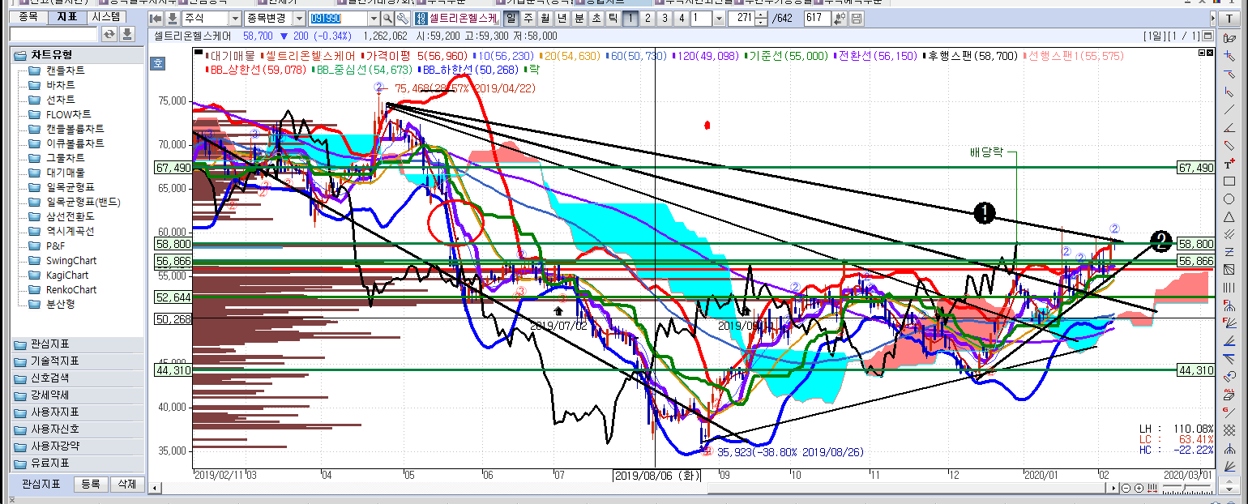Click the refresh icon in indicator search
This screenshot has width=1248, height=504.
click(109, 34)
